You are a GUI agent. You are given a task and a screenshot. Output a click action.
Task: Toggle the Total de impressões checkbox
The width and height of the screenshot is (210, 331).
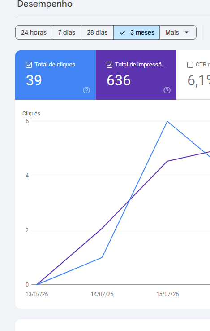tap(109, 65)
